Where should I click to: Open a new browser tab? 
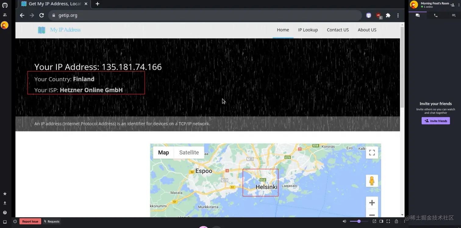(97, 4)
